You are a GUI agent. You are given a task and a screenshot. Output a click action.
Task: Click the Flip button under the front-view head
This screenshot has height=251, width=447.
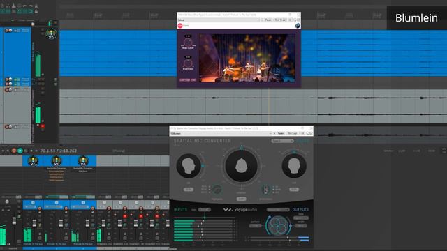click(x=294, y=189)
